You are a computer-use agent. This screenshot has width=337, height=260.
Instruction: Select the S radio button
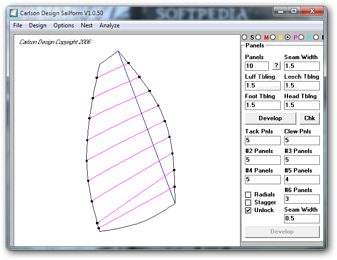point(244,37)
